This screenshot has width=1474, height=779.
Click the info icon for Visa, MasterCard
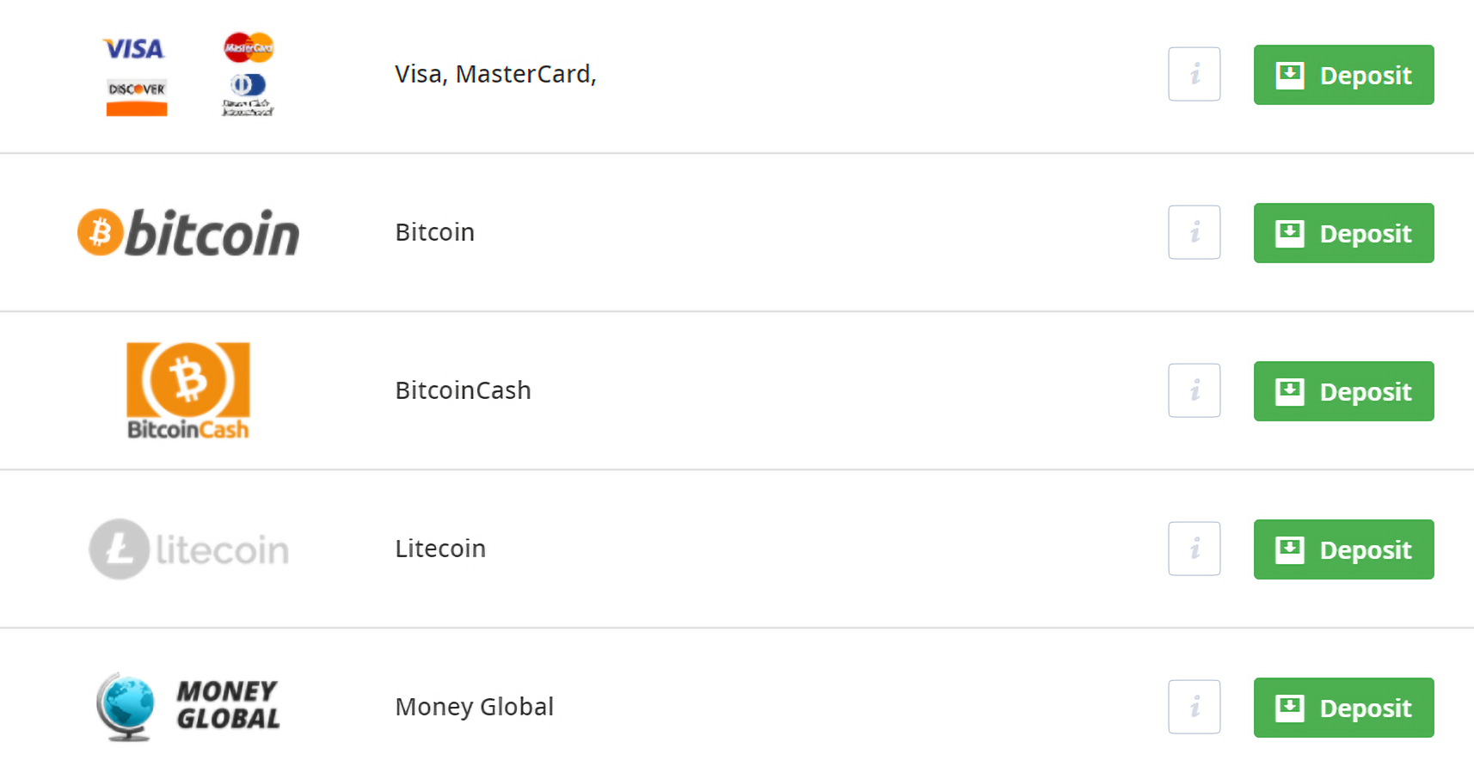[x=1194, y=74]
